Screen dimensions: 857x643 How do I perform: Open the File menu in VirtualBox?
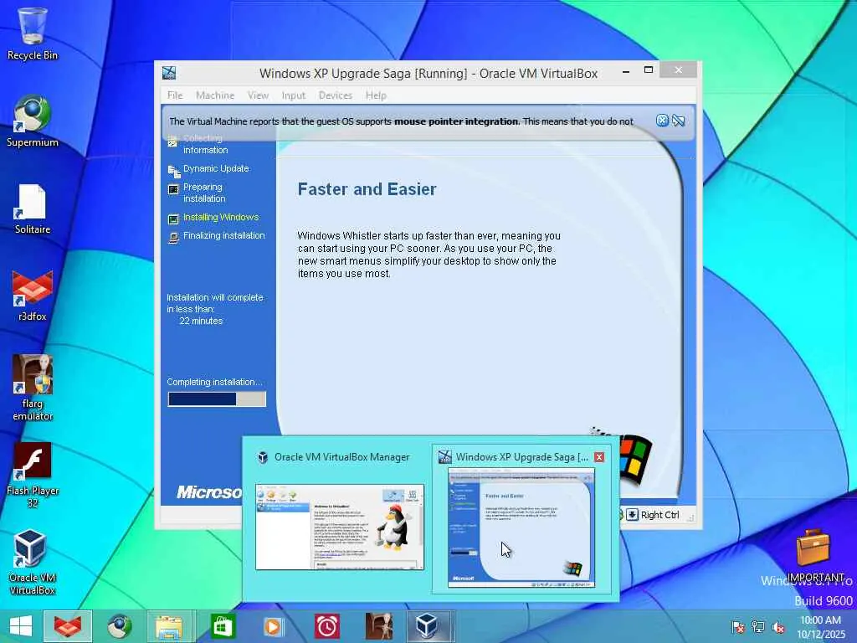[175, 95]
